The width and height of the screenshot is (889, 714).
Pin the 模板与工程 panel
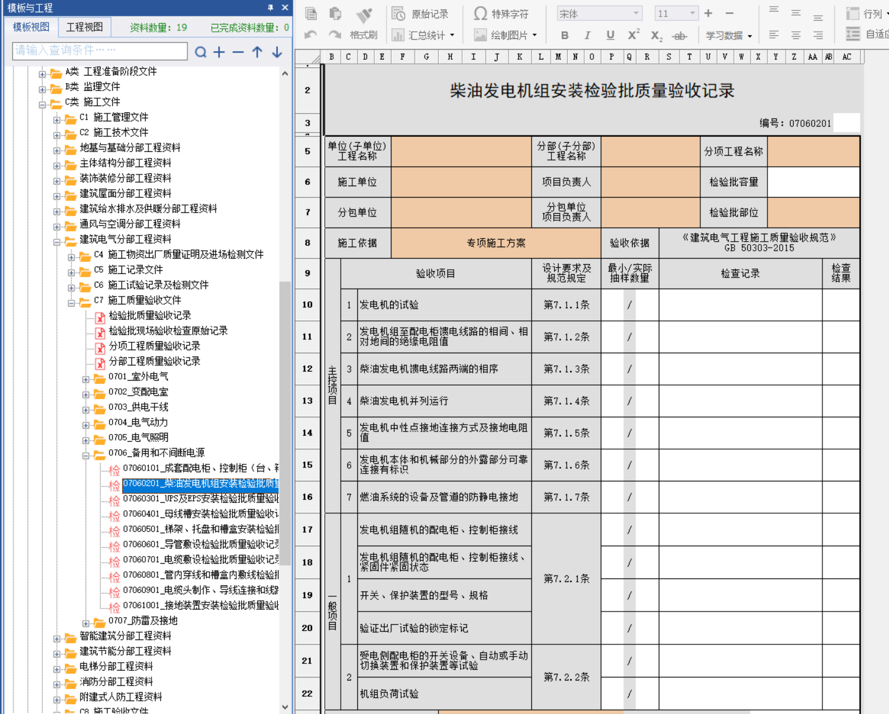click(x=270, y=7)
